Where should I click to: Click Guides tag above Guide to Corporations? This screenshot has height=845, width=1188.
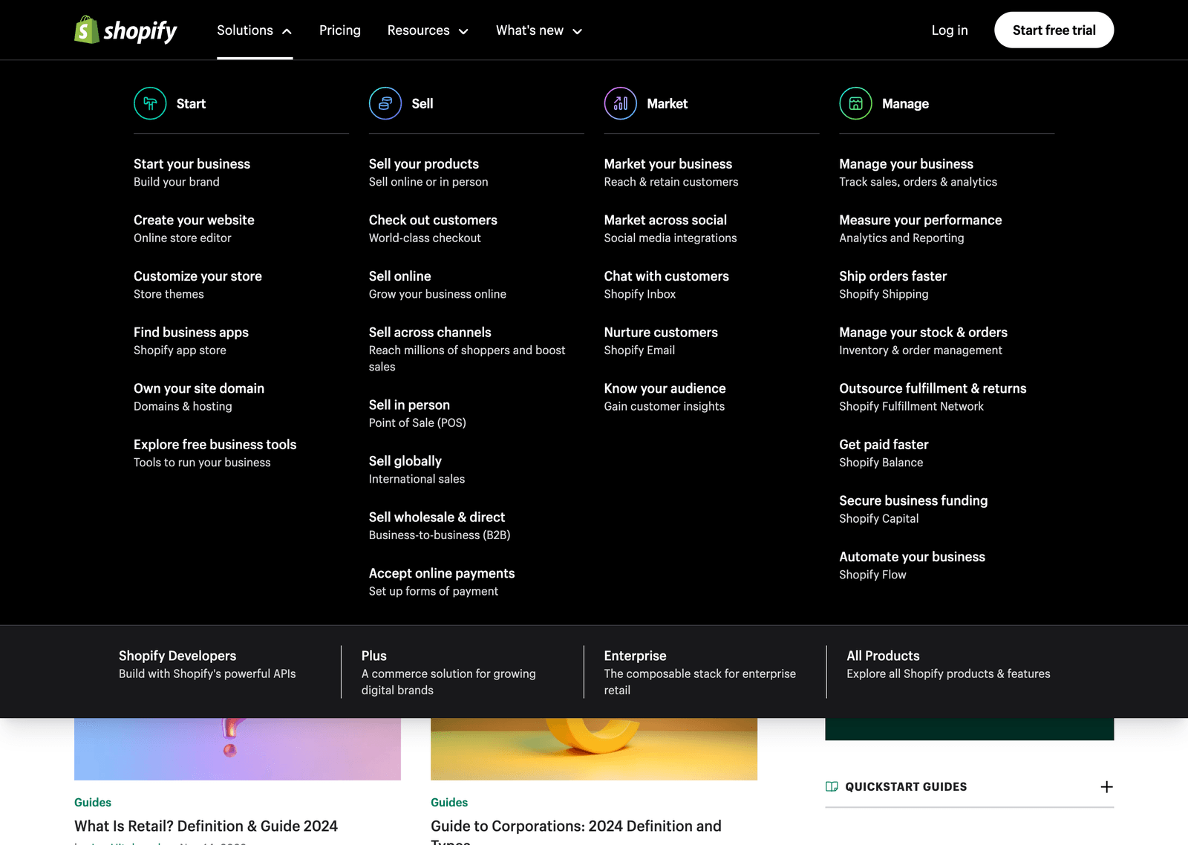(x=449, y=802)
